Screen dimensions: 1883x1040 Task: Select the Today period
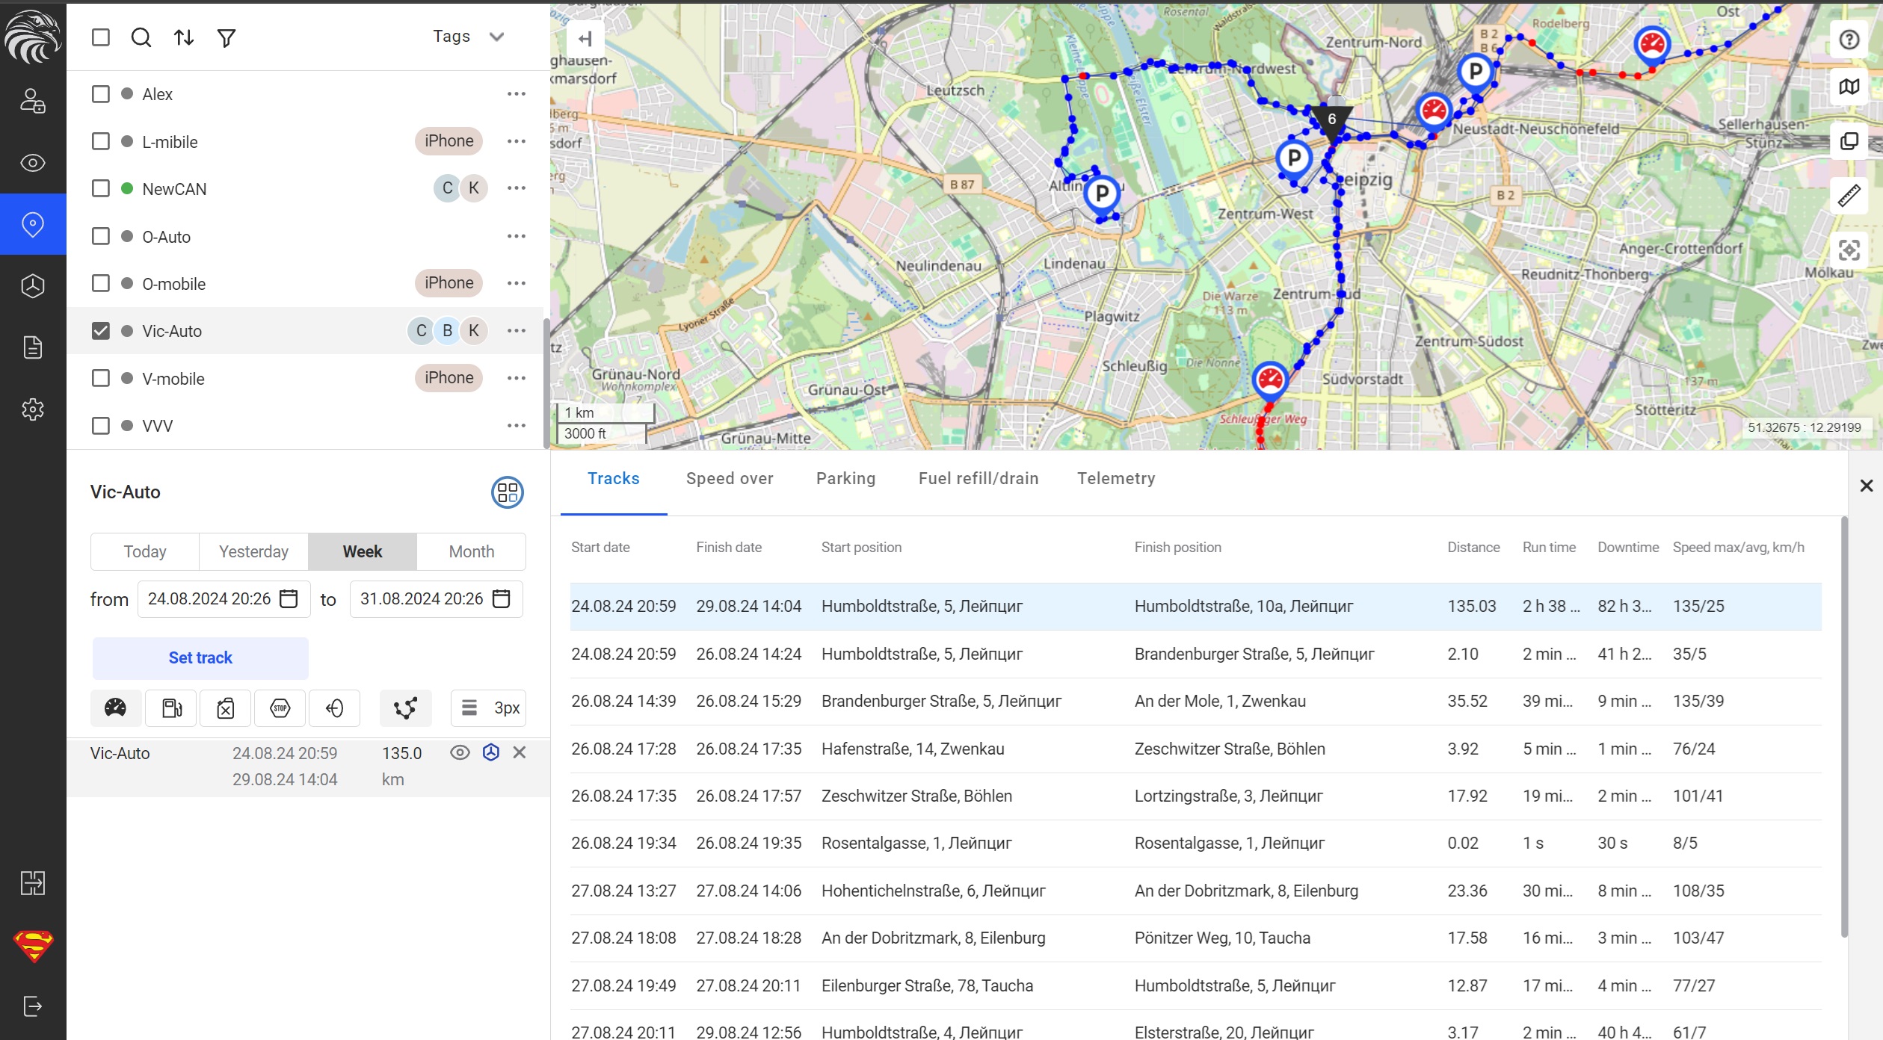pos(145,551)
